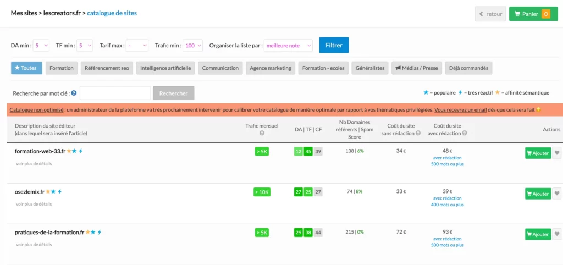Add pratiques-de-la-formation.fr with Ajouter
The image size is (563, 265).
point(538,234)
